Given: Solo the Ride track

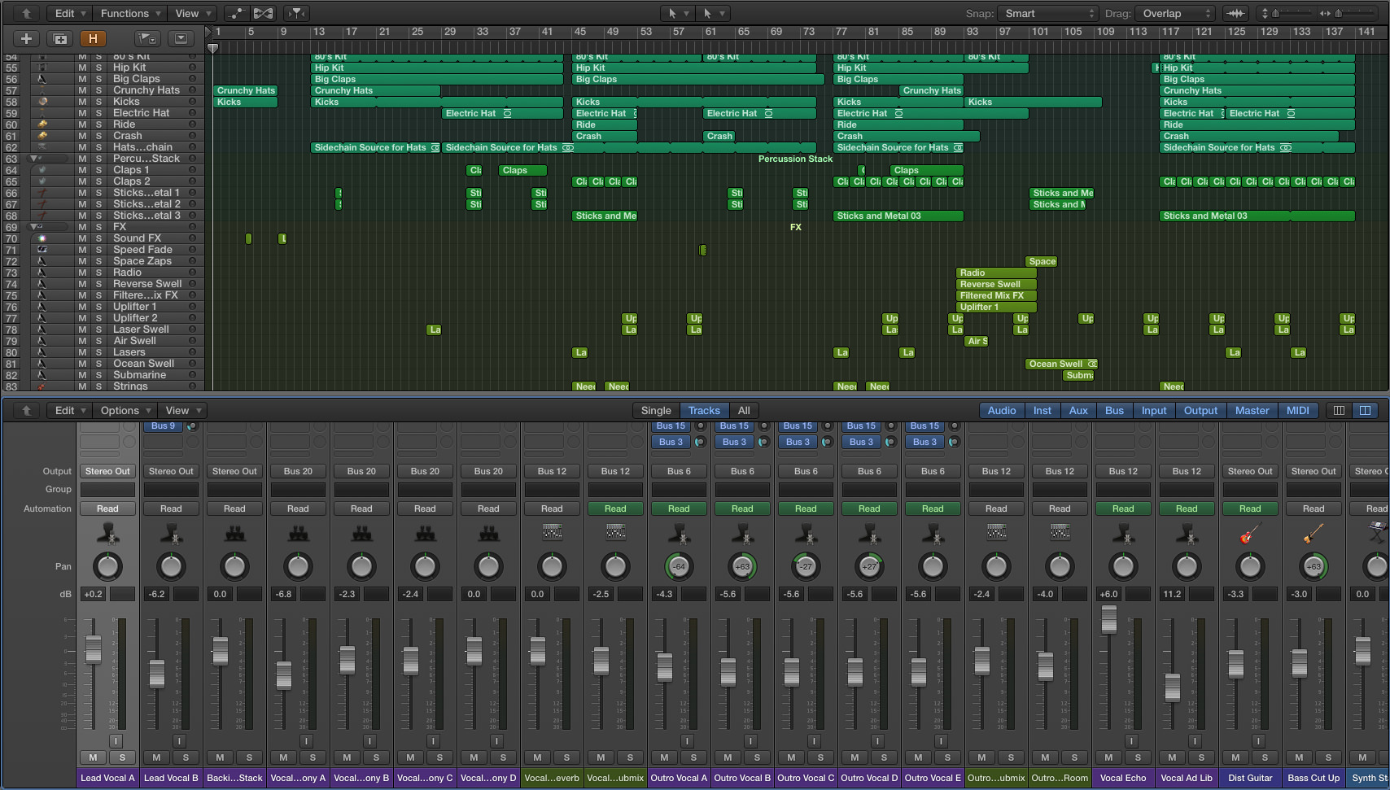Looking at the screenshot, I should (98, 124).
